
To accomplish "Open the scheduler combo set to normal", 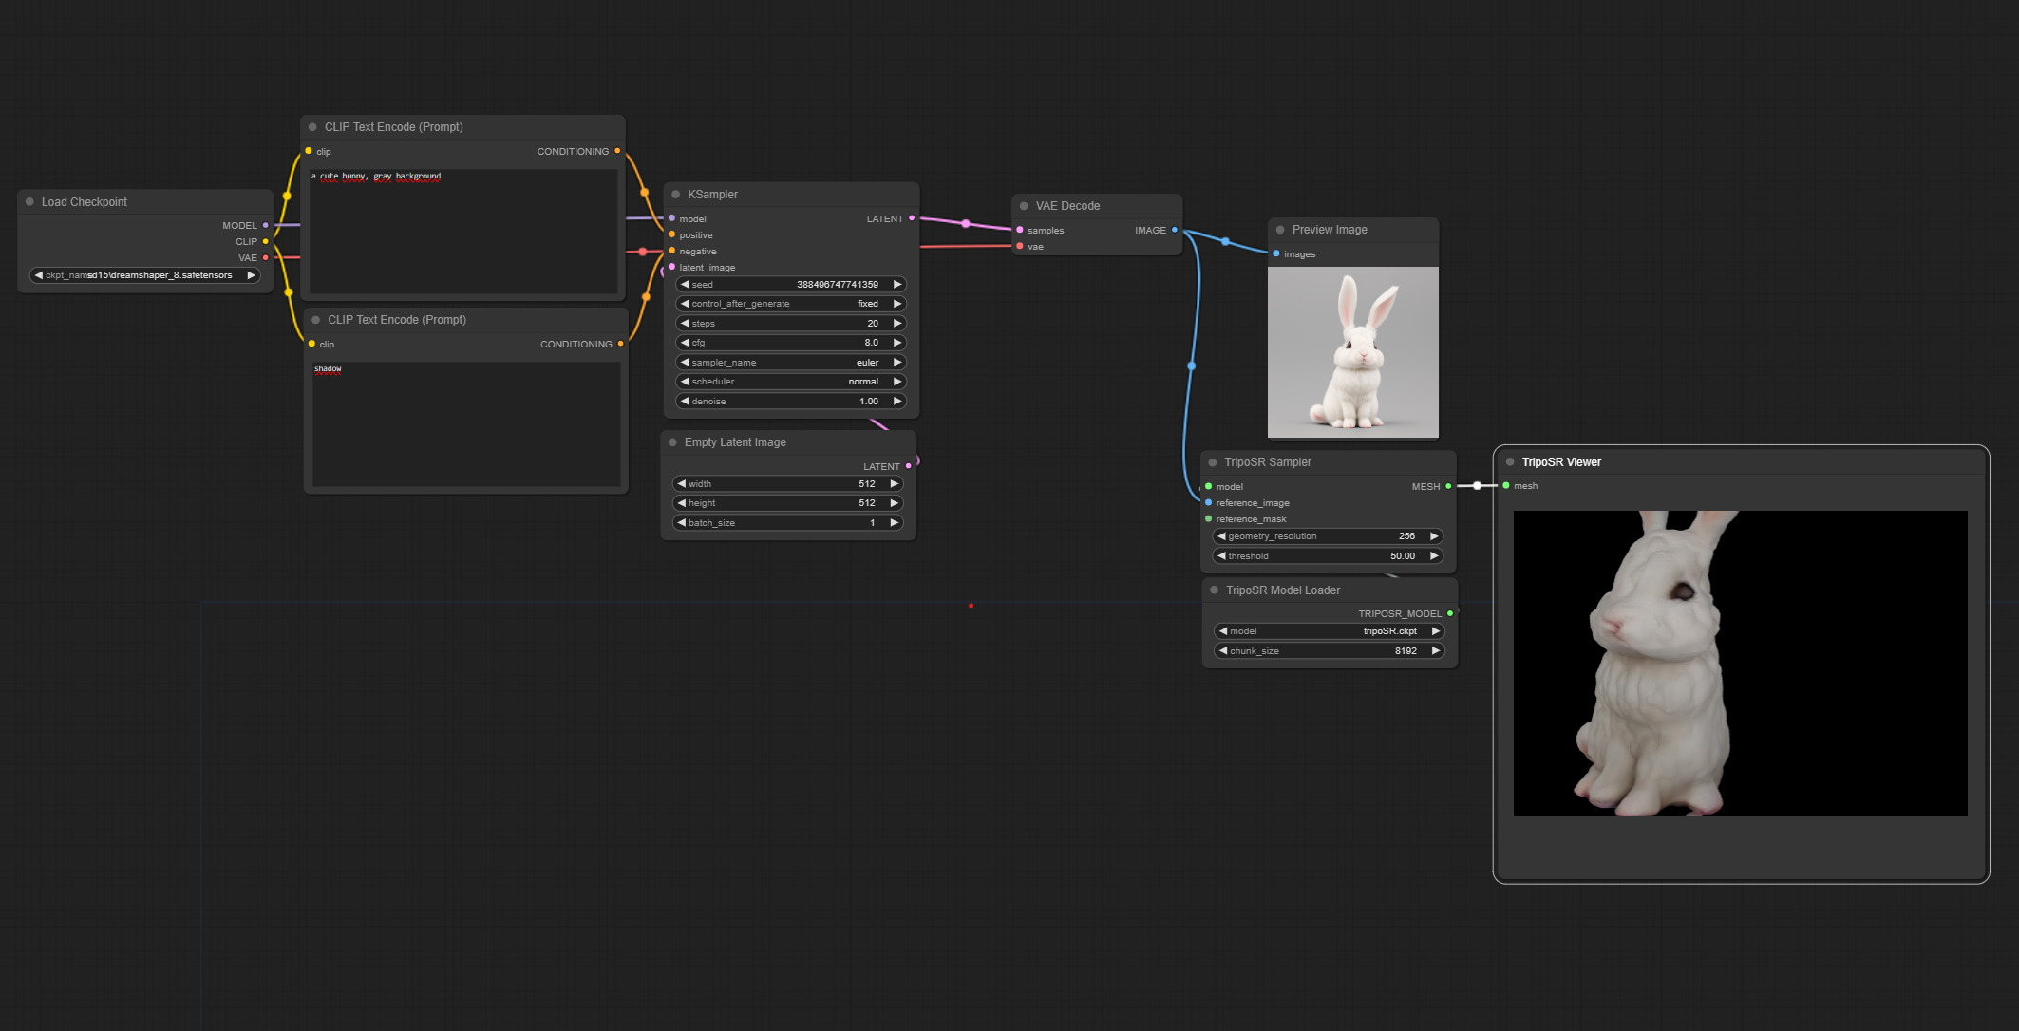I will point(790,382).
